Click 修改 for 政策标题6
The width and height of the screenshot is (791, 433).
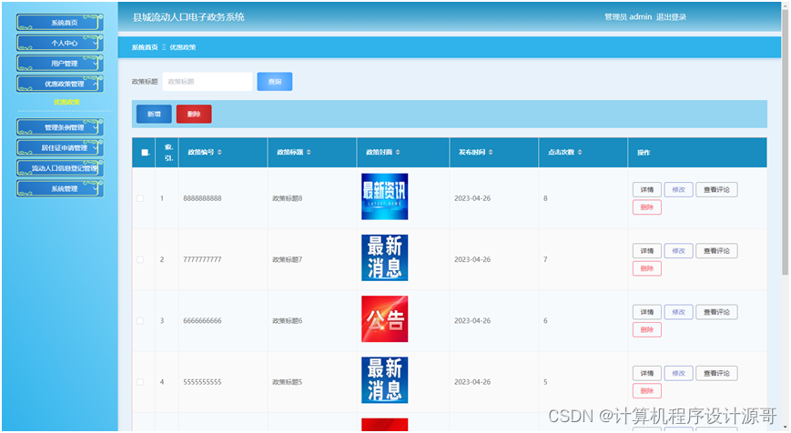point(678,312)
